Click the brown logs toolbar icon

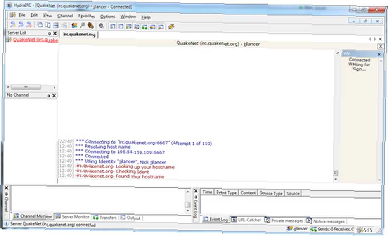[x=90, y=26]
